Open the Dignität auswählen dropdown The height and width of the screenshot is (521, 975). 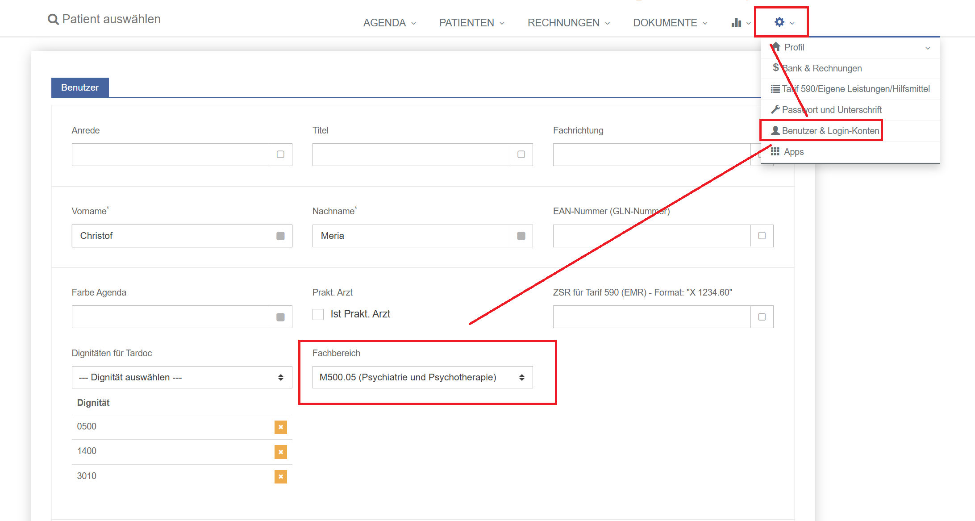[182, 377]
